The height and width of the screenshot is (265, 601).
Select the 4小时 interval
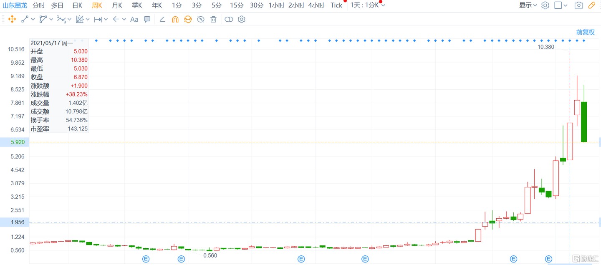click(x=316, y=5)
